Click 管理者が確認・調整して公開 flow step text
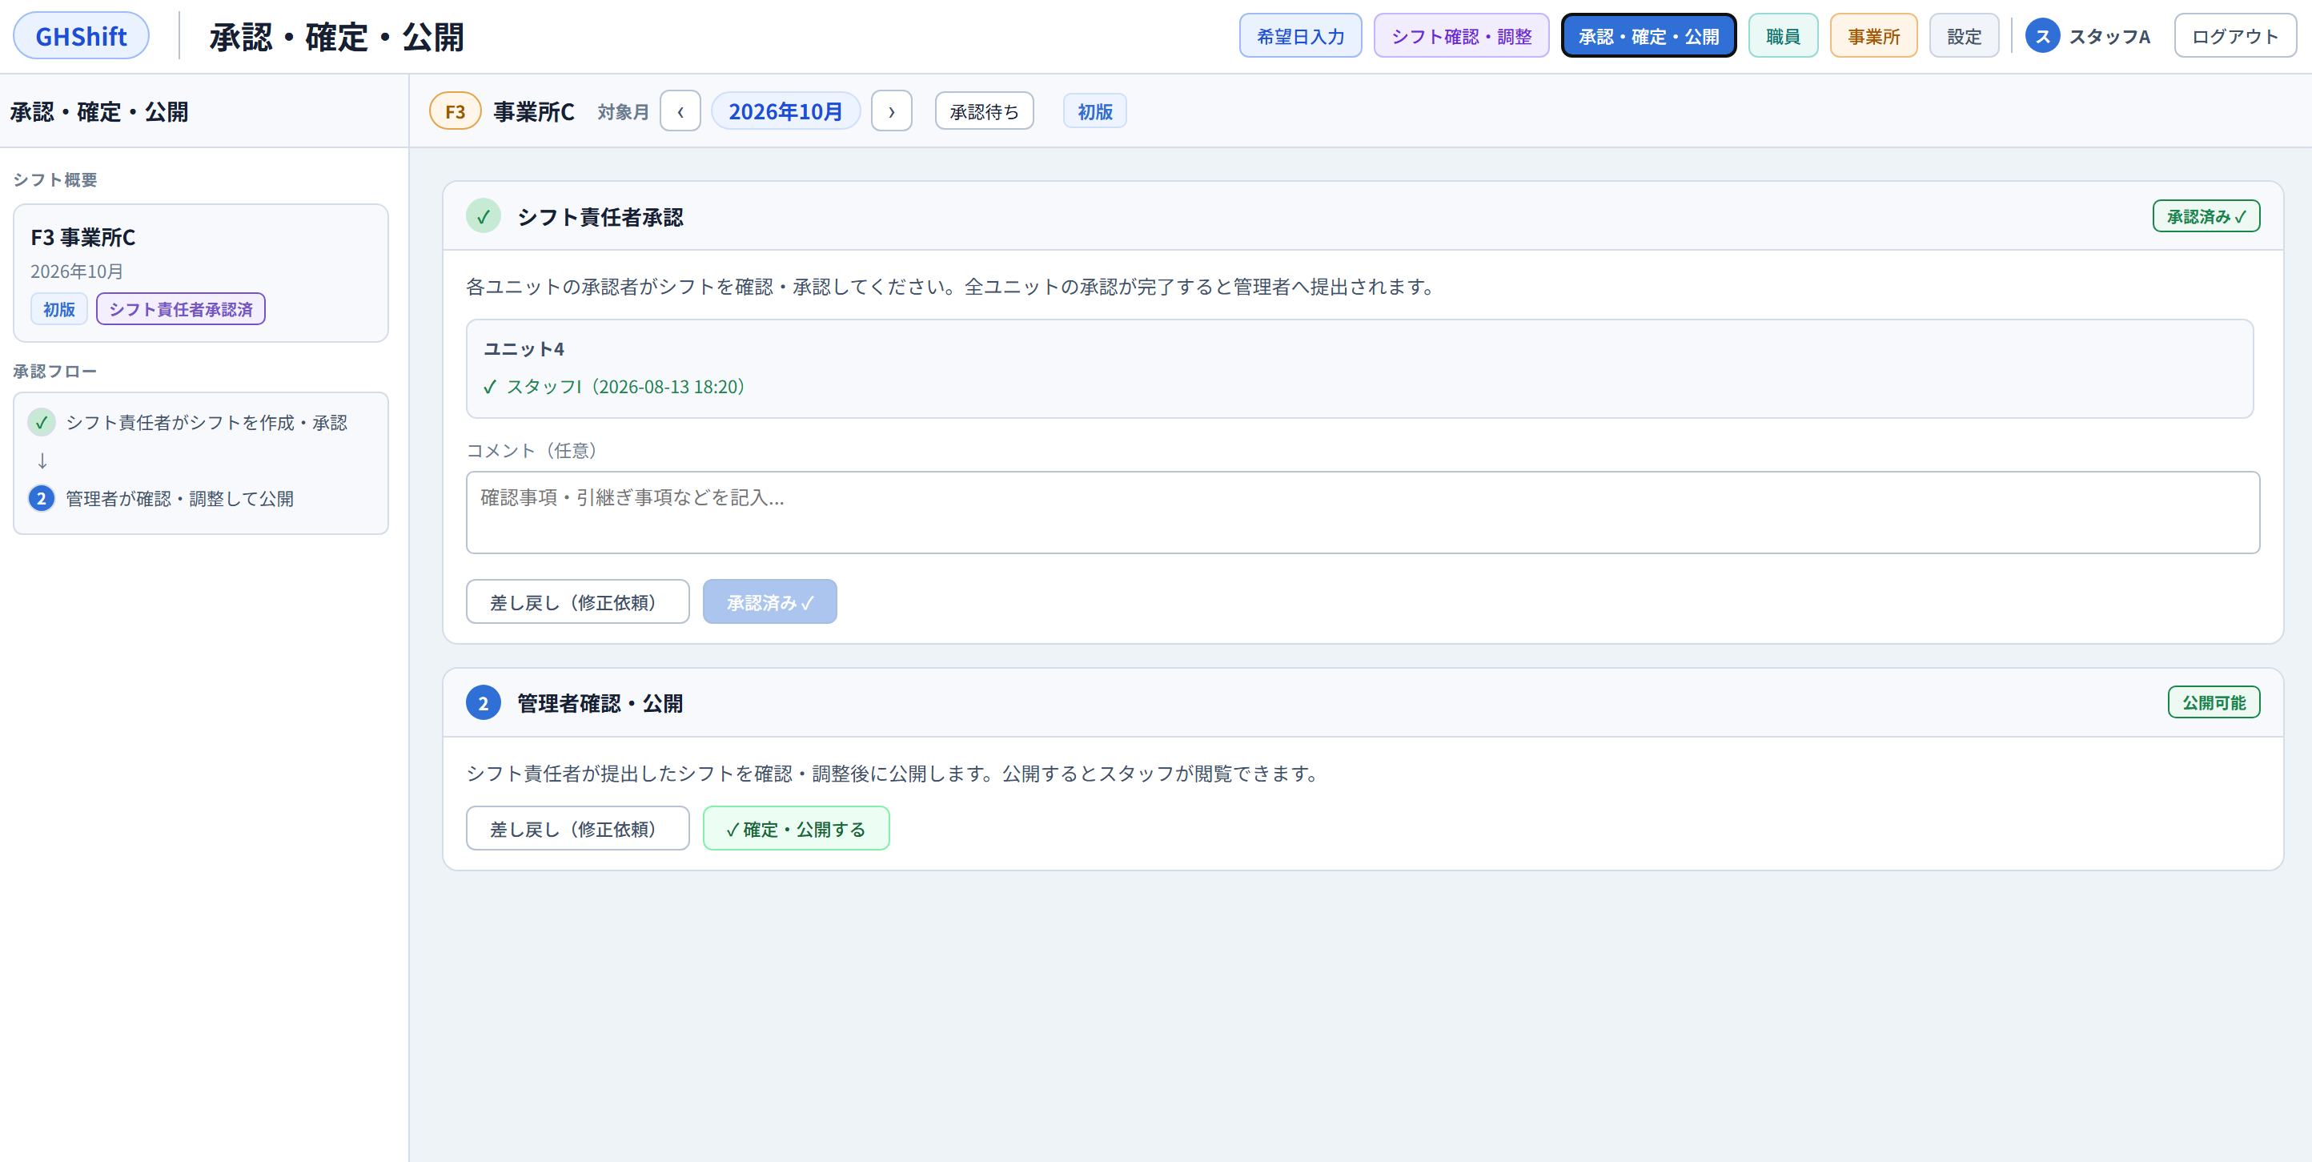The image size is (2312, 1162). pos(179,498)
